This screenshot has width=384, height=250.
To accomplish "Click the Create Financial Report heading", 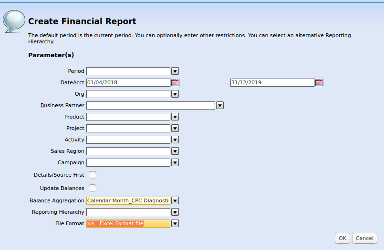I will [x=82, y=21].
